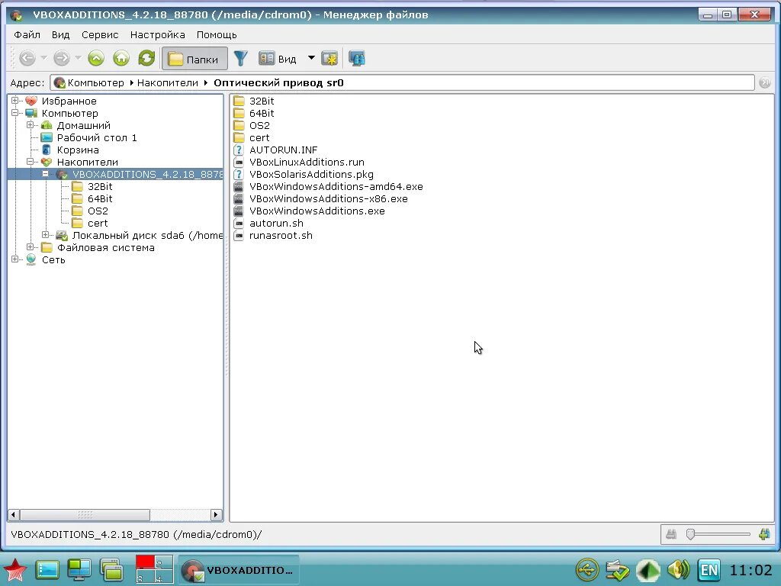The width and height of the screenshot is (781, 586).
Task: Select Корзина in the tree
Action: [x=78, y=150]
